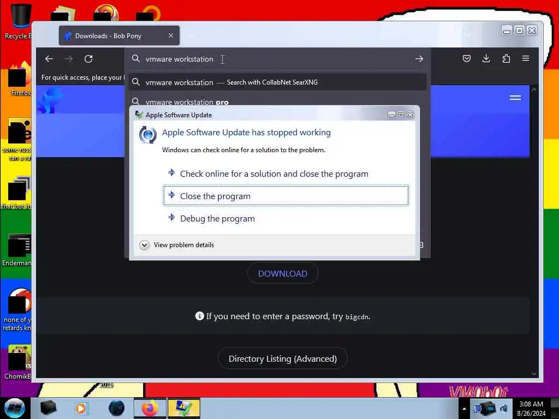Launch the media player taskbar icon
The height and width of the screenshot is (419, 559).
81,408
